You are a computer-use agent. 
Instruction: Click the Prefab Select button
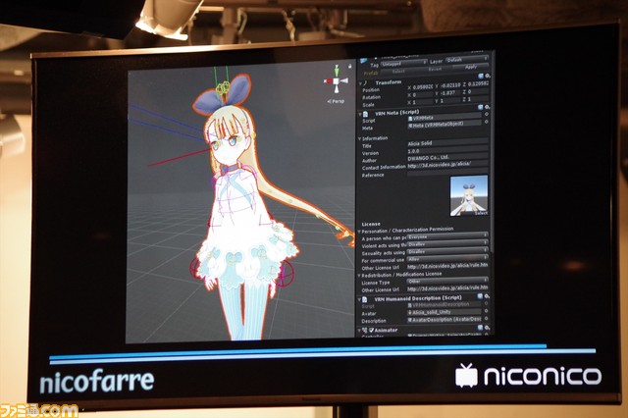pyautogui.click(x=397, y=71)
